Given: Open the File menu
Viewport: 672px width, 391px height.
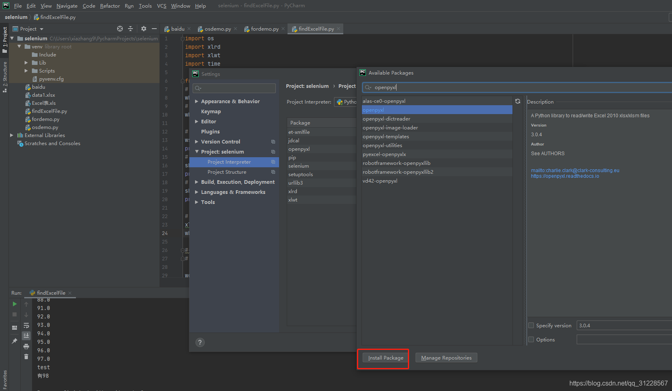Looking at the screenshot, I should point(18,6).
